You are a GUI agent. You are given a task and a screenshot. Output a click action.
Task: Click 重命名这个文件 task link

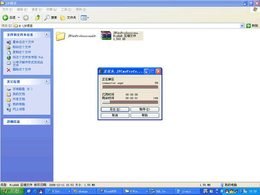pos(23,42)
